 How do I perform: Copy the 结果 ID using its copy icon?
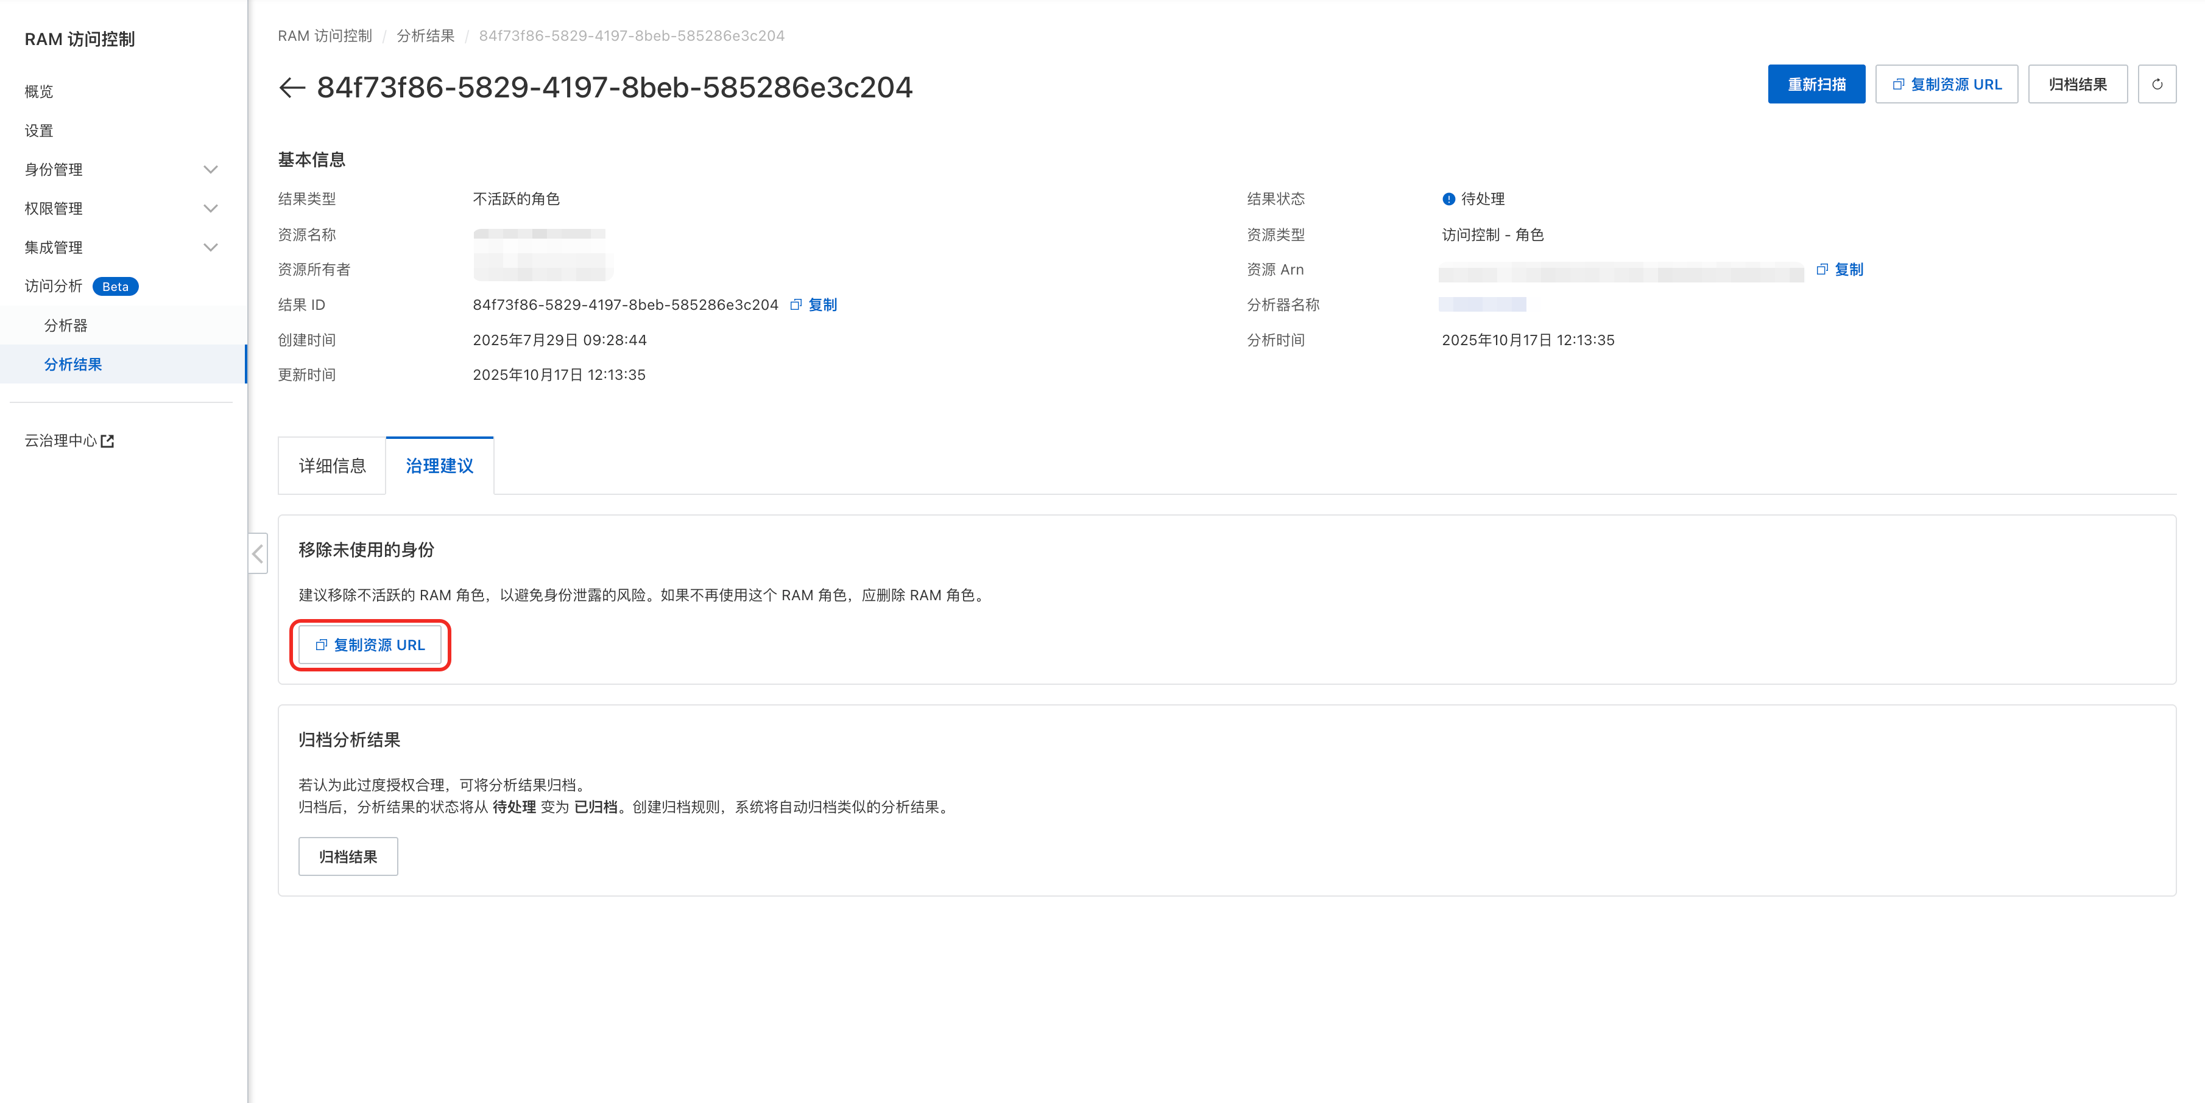tap(796, 304)
